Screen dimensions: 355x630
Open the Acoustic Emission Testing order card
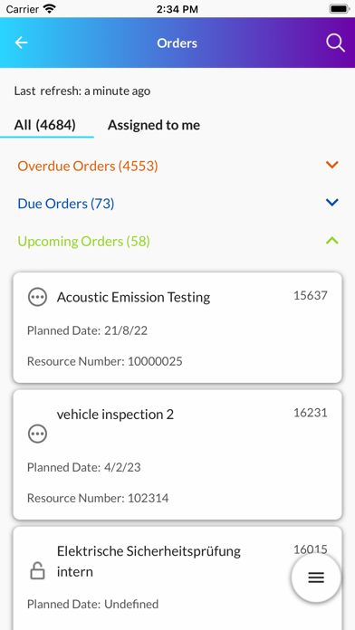pos(177,328)
